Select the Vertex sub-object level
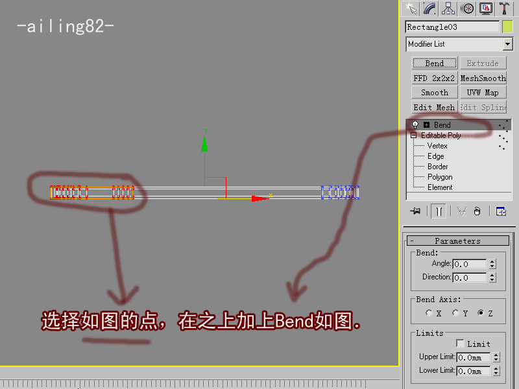The height and width of the screenshot is (389, 519). click(x=437, y=146)
